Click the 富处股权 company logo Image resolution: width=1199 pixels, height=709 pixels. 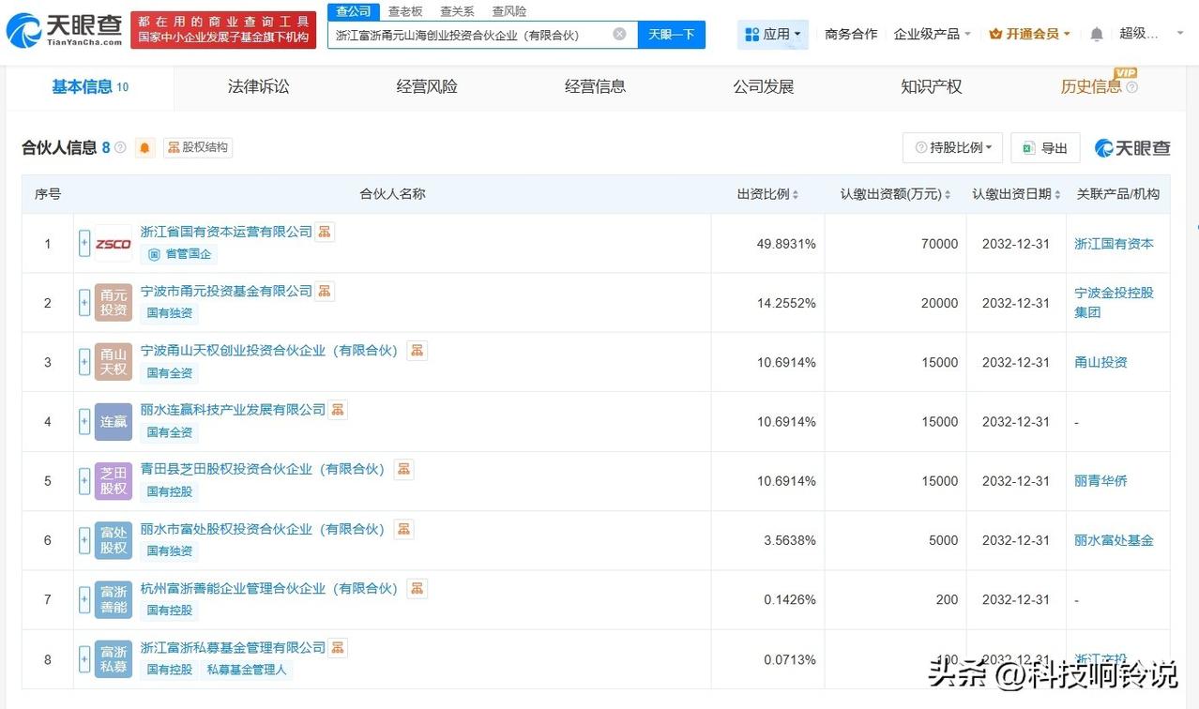[114, 540]
